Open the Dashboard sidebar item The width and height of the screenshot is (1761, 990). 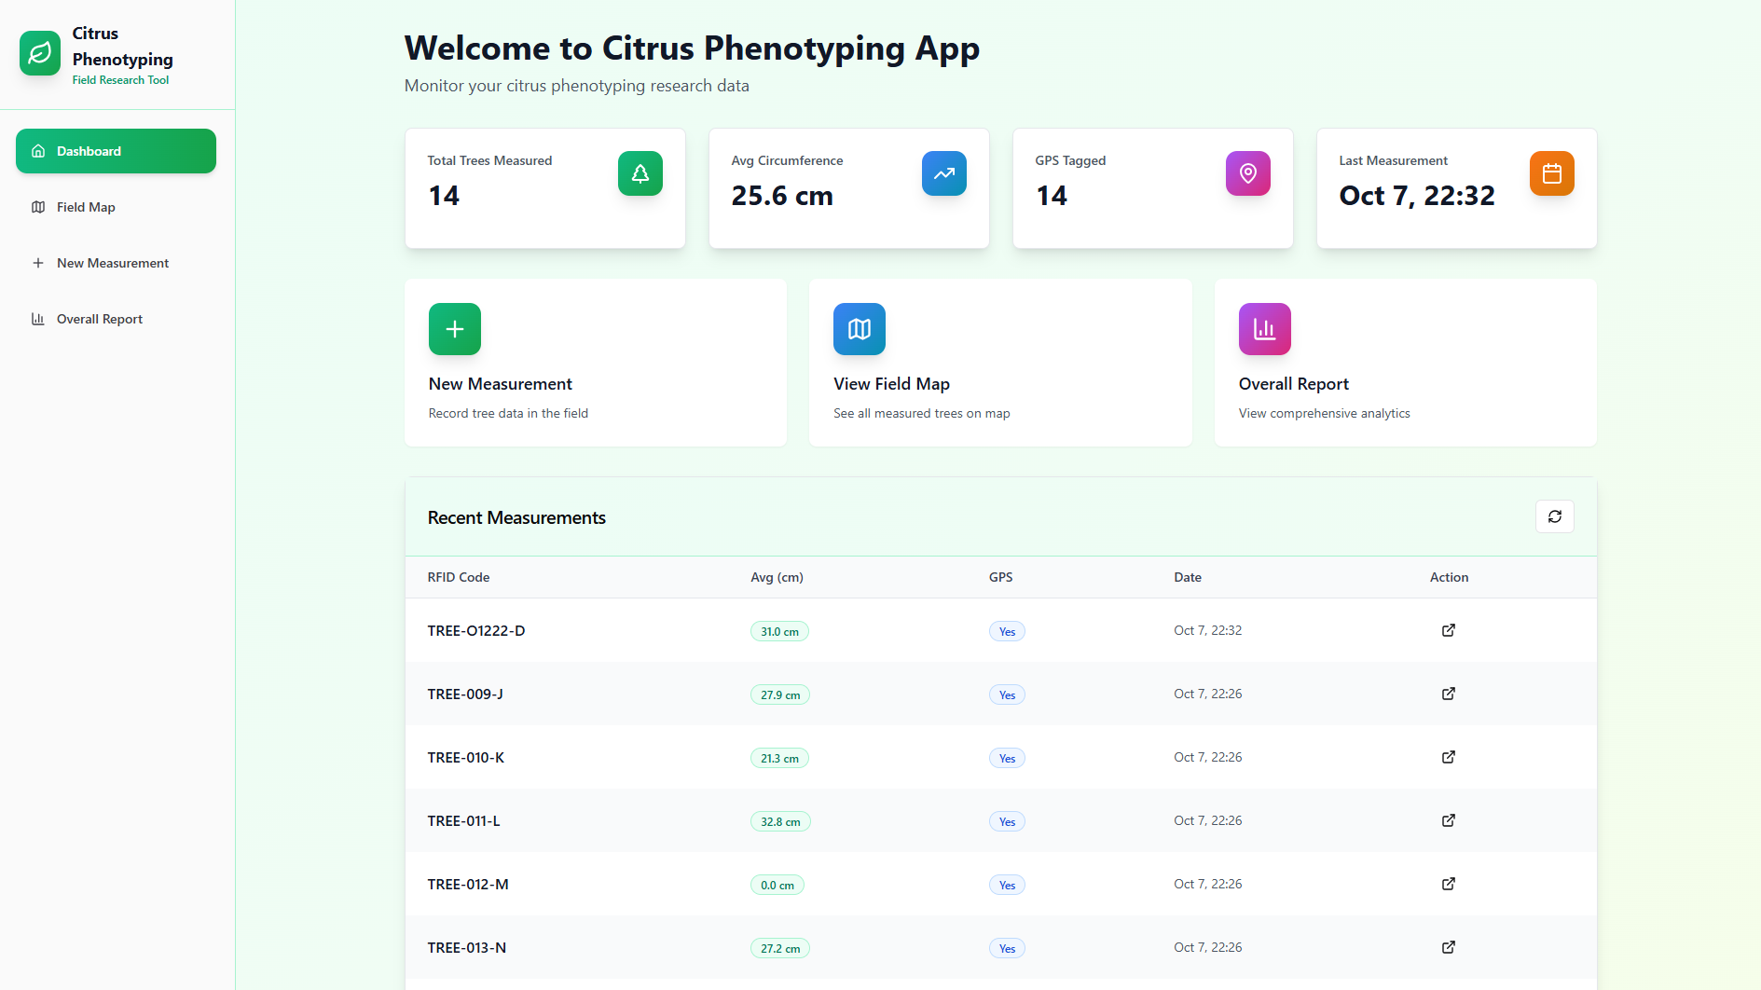point(116,151)
